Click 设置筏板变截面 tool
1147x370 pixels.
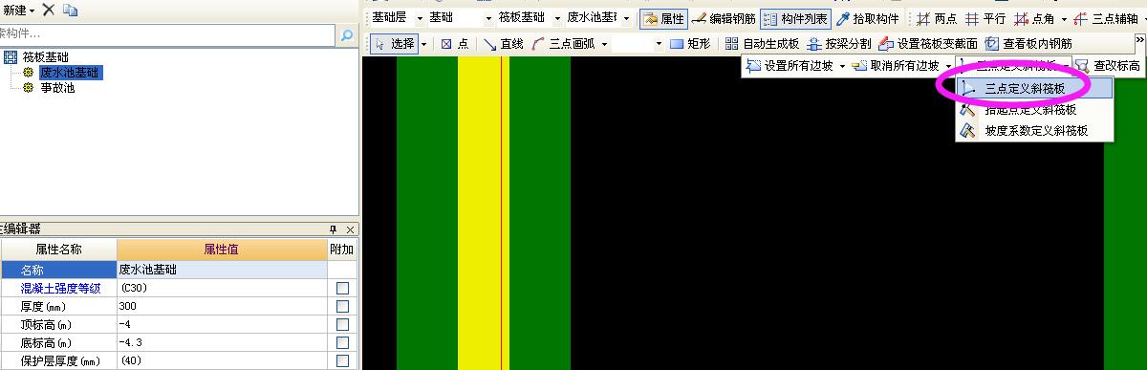point(927,43)
